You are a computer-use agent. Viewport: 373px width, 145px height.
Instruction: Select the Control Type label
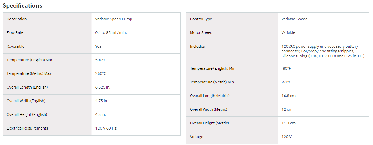[x=201, y=19]
